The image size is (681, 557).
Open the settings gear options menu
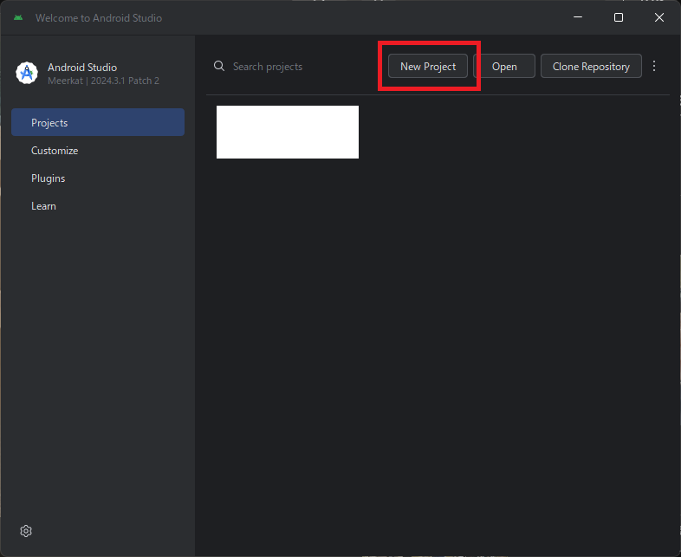coord(26,531)
